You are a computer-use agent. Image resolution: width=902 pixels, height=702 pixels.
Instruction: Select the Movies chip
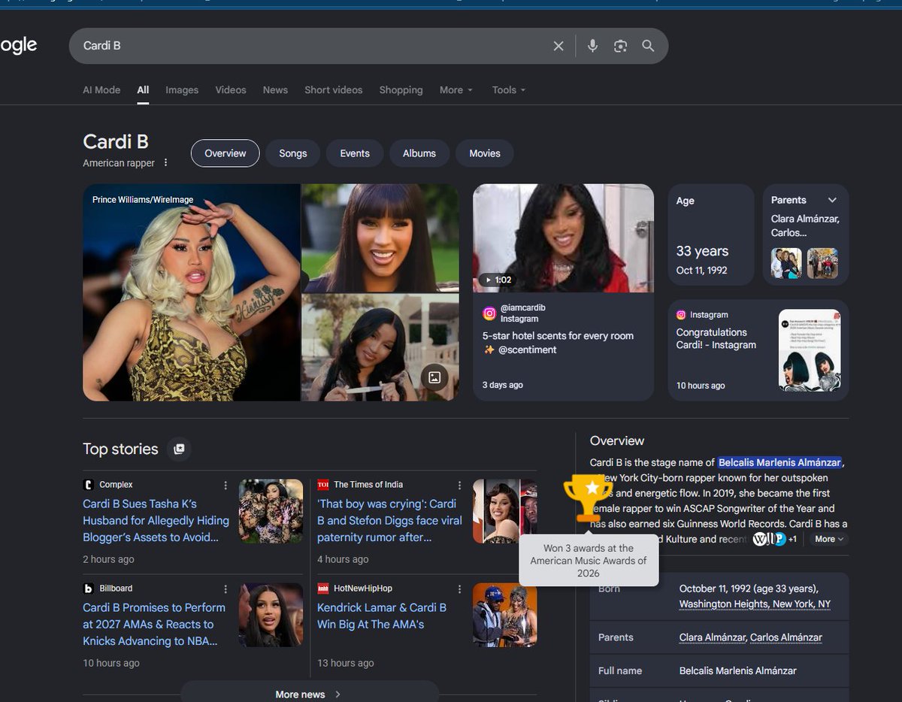[485, 153]
